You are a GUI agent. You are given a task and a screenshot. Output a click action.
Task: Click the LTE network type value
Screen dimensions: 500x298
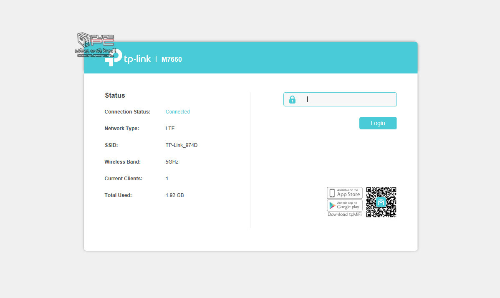pos(170,129)
